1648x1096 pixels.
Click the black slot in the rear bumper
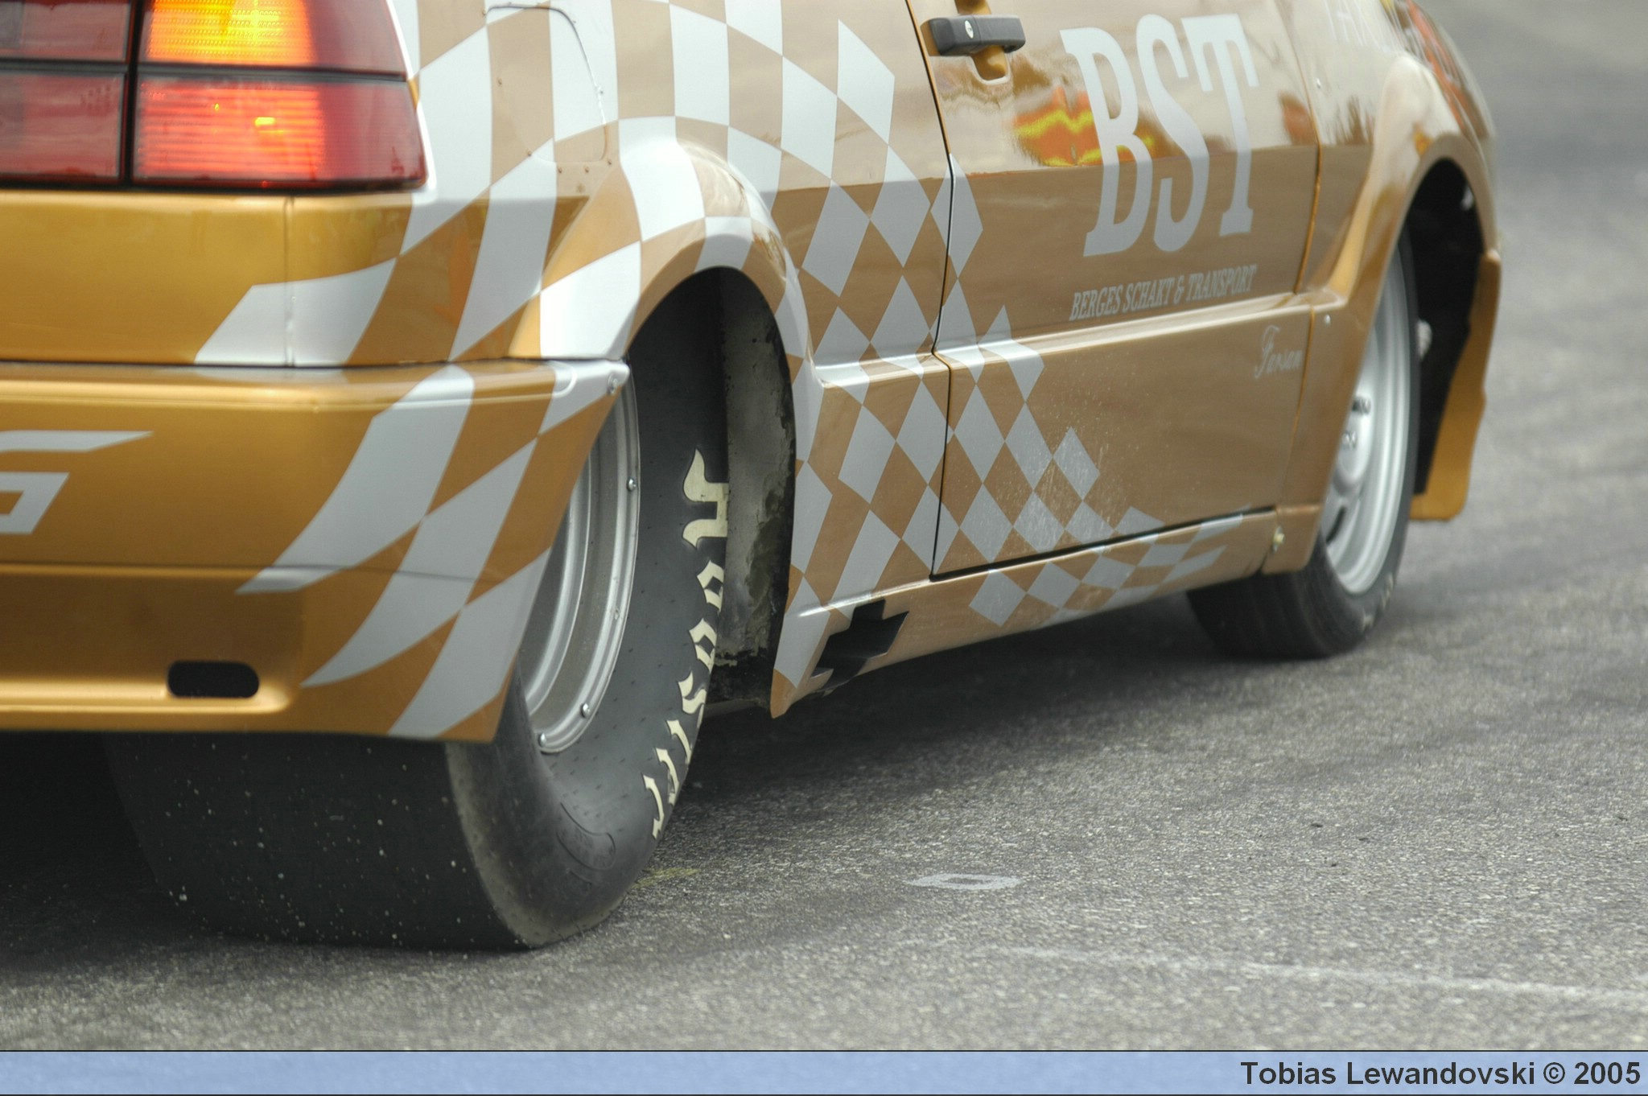coord(213,680)
